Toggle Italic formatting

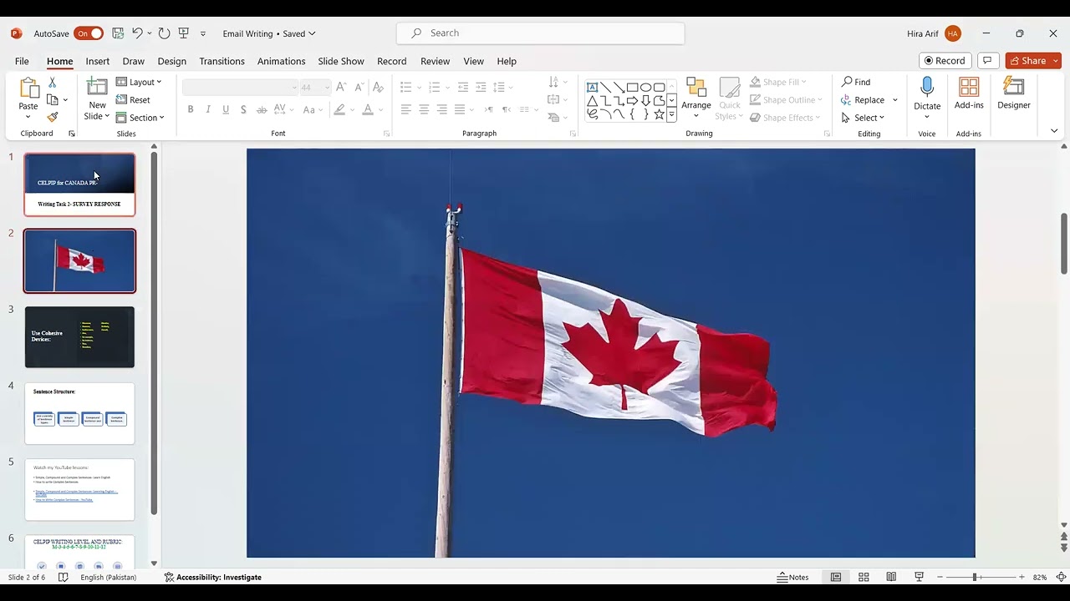click(x=208, y=109)
